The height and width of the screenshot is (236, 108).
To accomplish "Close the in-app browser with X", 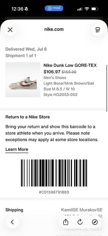I will tap(10, 30).
